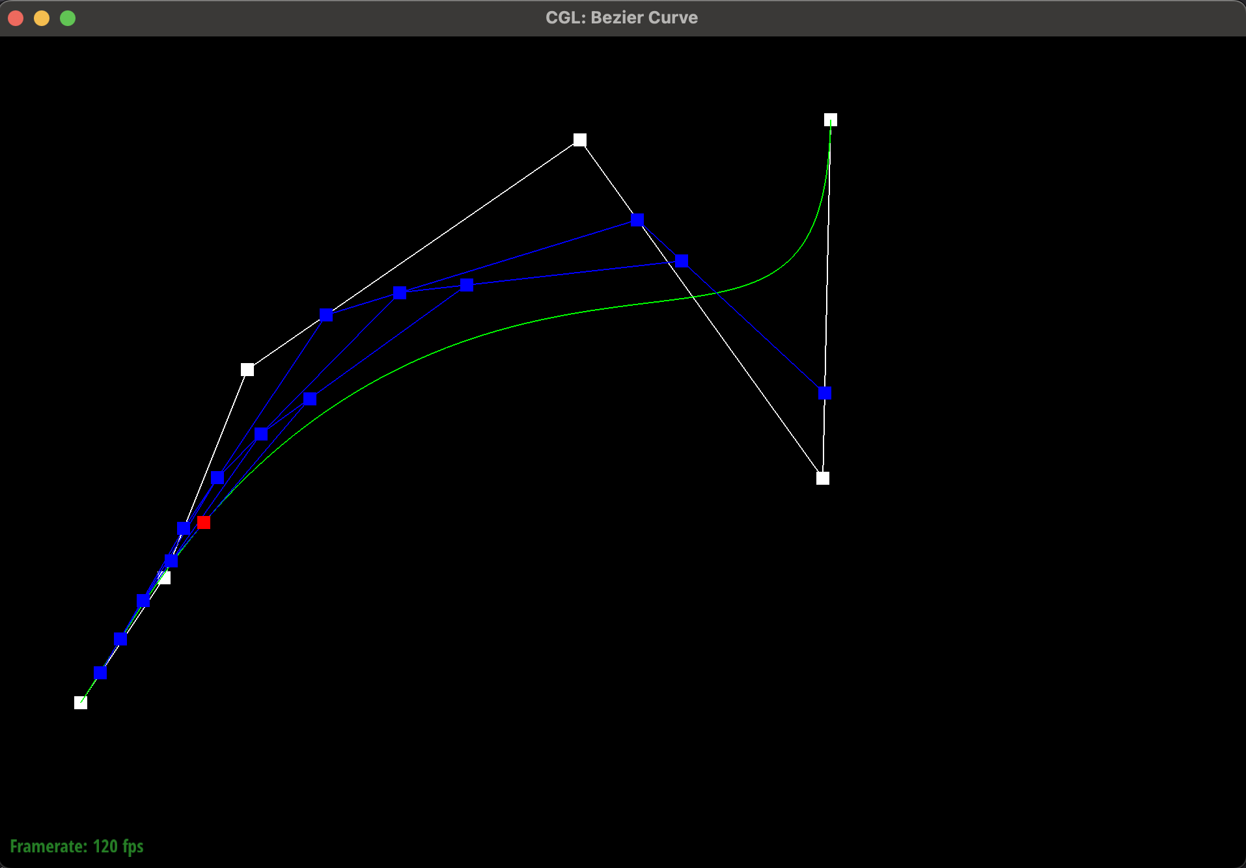The image size is (1246, 868).
Task: Click the white control point at the polygon's left bend
Action: pos(247,370)
